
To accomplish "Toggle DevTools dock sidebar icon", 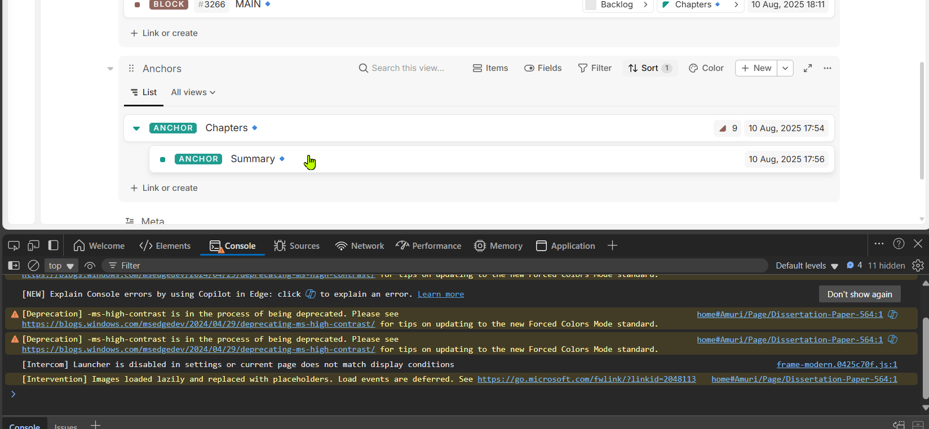I will [53, 245].
